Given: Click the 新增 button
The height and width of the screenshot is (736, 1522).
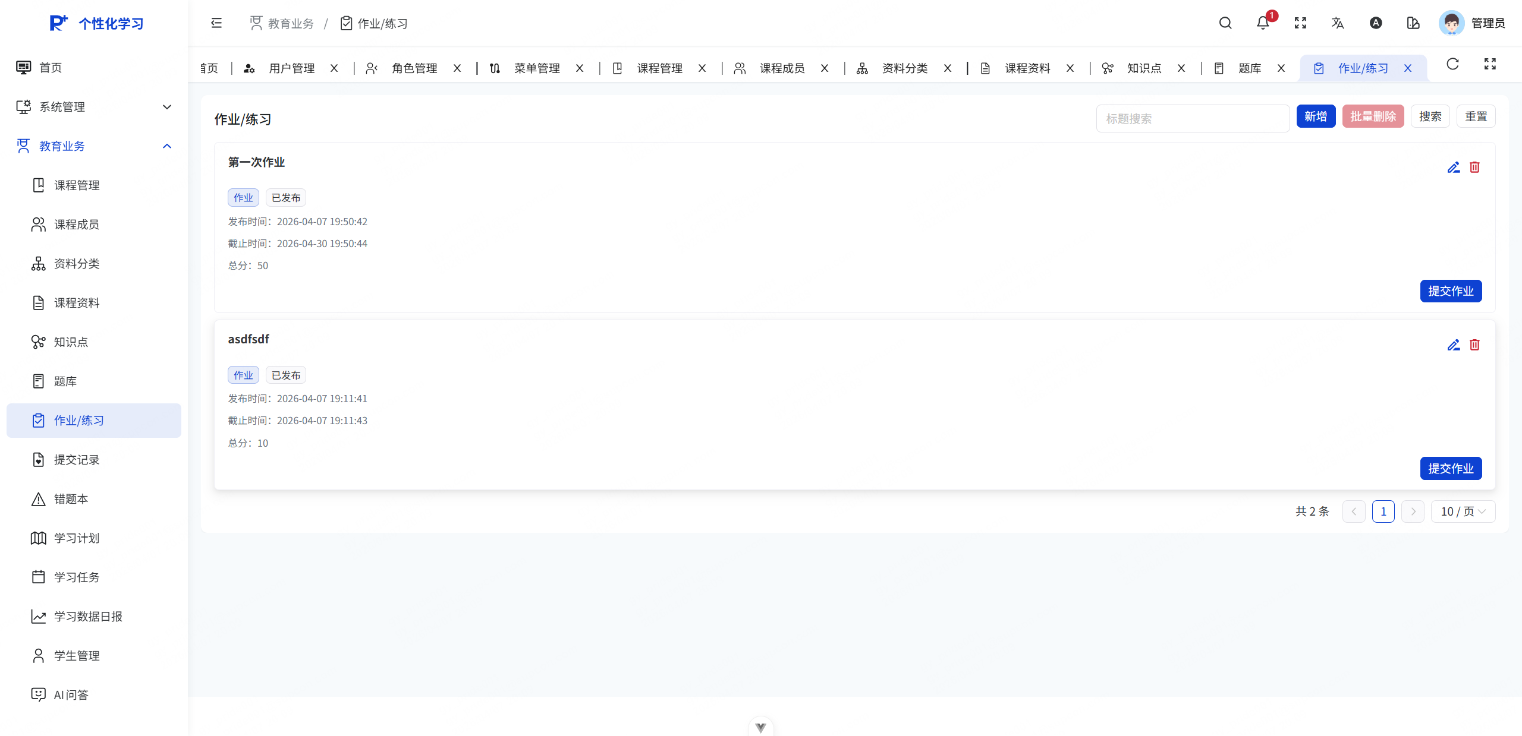Looking at the screenshot, I should pos(1315,116).
